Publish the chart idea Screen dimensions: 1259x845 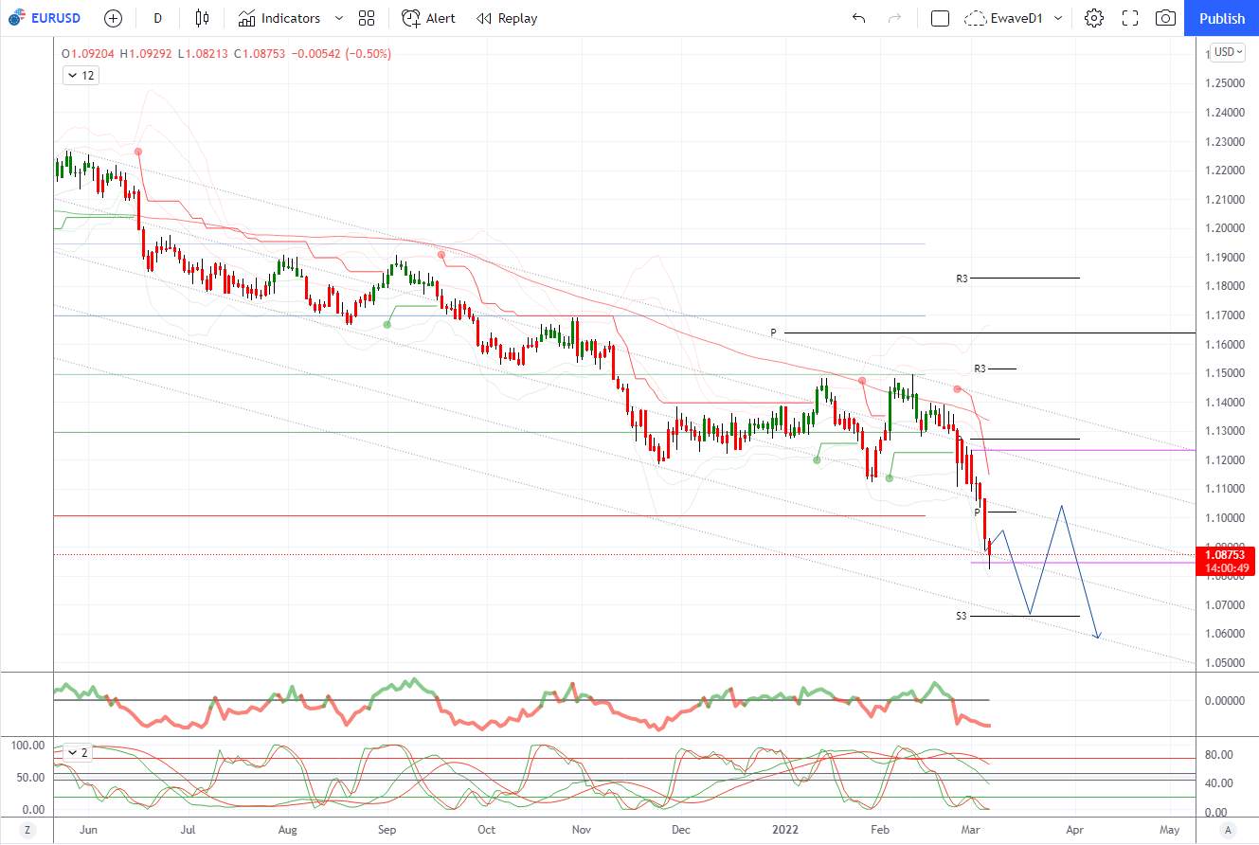[x=1222, y=18]
